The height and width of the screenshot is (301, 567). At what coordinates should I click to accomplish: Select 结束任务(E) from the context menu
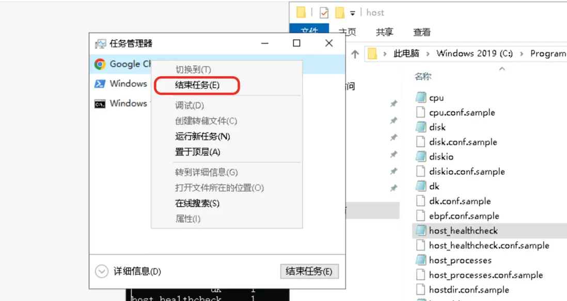coord(197,86)
